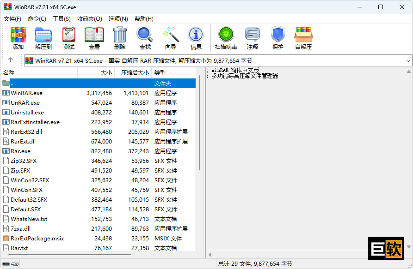Click the file list horizontal scrollbar
This screenshot has width=413, height=269.
[x=70, y=254]
